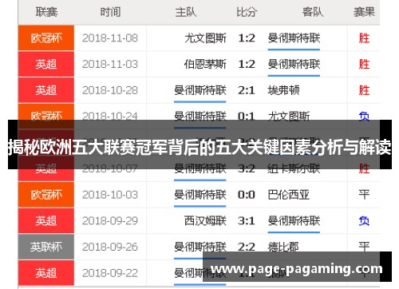Click the date 2018-09-29
Image resolution: width=399 pixels, height=289 pixels.
(110, 221)
